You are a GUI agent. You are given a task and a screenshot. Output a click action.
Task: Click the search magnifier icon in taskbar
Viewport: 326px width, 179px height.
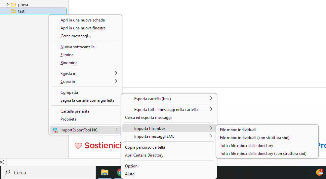tap(8, 172)
